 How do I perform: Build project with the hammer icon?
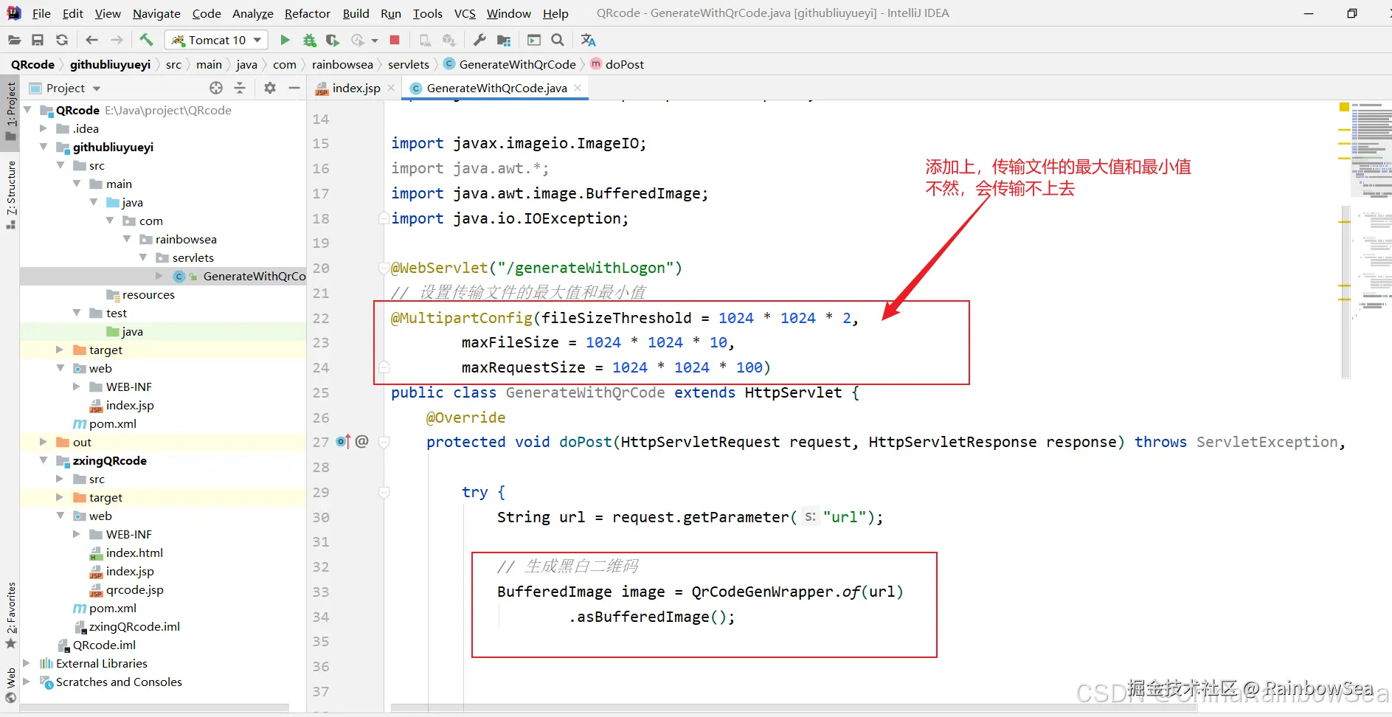146,40
